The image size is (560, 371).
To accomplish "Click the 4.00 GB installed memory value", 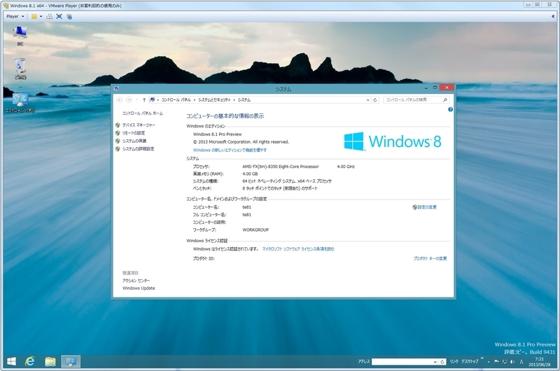I will 250,174.
